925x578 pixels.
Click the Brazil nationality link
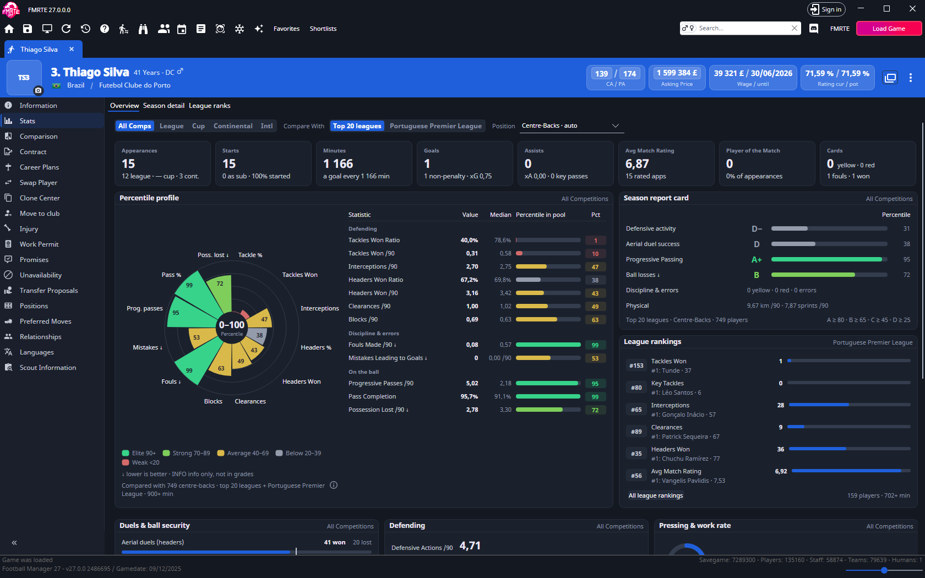click(75, 85)
